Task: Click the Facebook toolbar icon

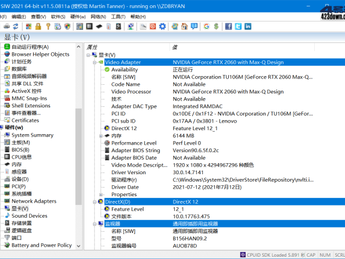Action: point(228,26)
